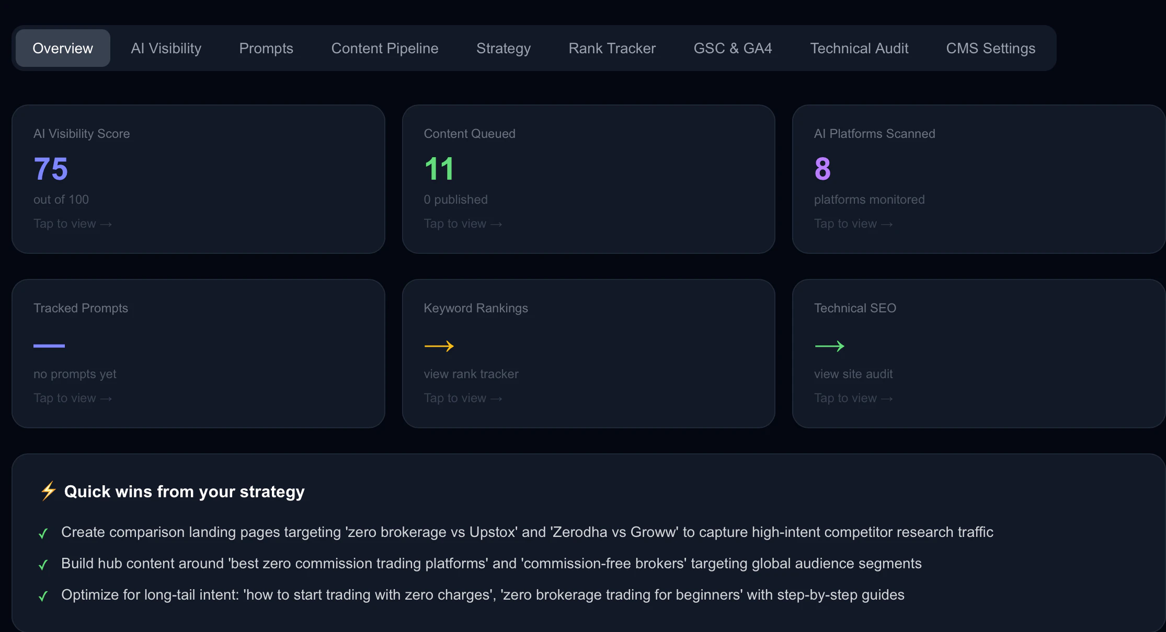Viewport: 1166px width, 632px height.
Task: Open the AI Visibility tab
Action: click(x=166, y=48)
